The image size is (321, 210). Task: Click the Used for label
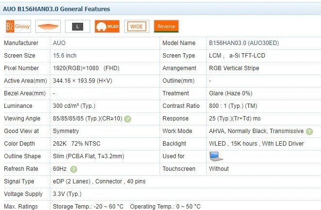174,156
